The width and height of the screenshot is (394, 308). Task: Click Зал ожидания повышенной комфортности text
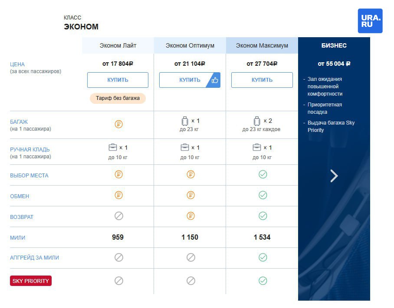(x=325, y=87)
